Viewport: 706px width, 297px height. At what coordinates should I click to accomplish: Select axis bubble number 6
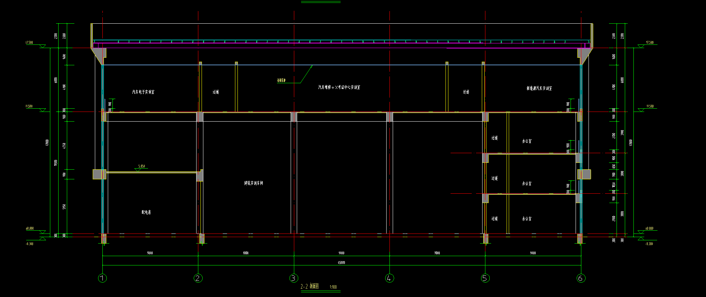coord(581,278)
